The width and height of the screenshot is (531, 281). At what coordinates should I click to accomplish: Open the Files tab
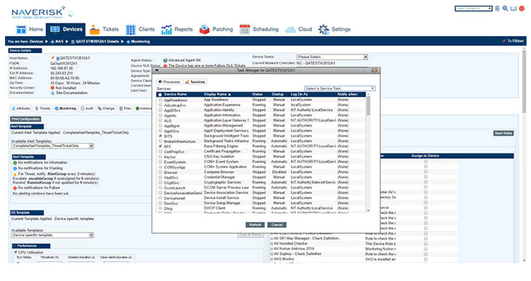point(126,108)
